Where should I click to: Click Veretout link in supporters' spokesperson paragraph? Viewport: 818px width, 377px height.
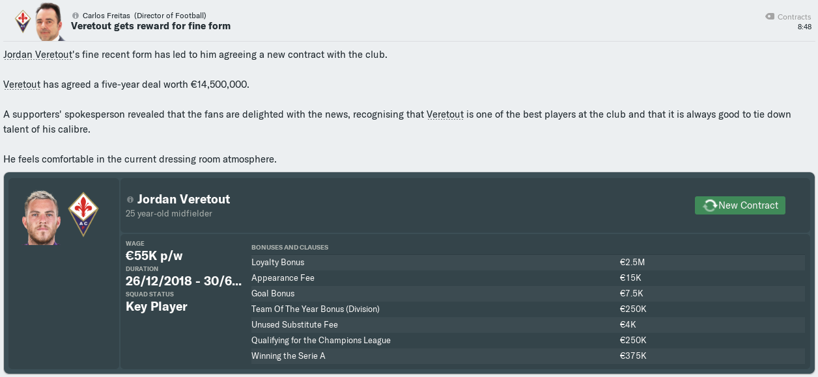[x=445, y=114]
